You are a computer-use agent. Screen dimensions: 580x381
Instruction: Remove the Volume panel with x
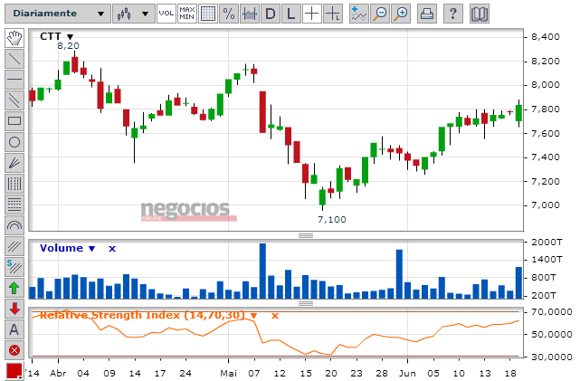(112, 249)
